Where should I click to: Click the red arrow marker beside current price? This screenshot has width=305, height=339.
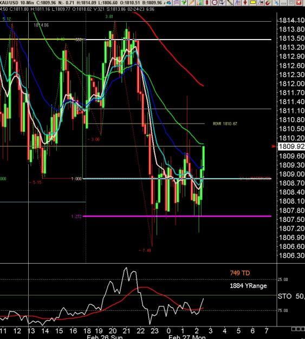click(274, 146)
